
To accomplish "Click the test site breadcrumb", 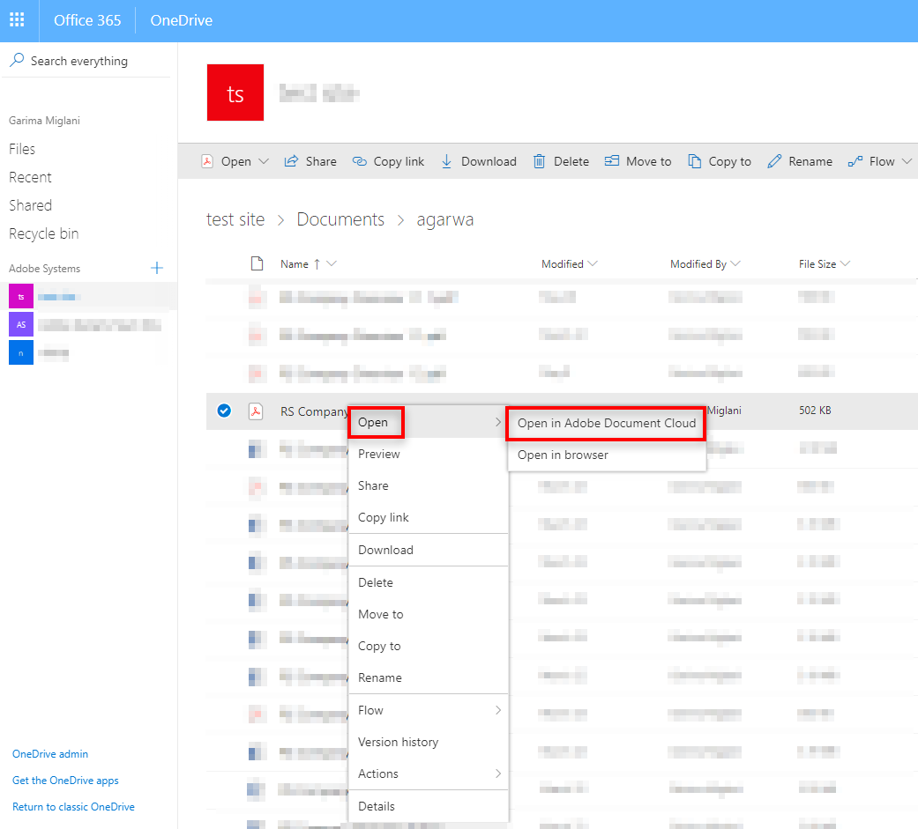I will coord(235,219).
